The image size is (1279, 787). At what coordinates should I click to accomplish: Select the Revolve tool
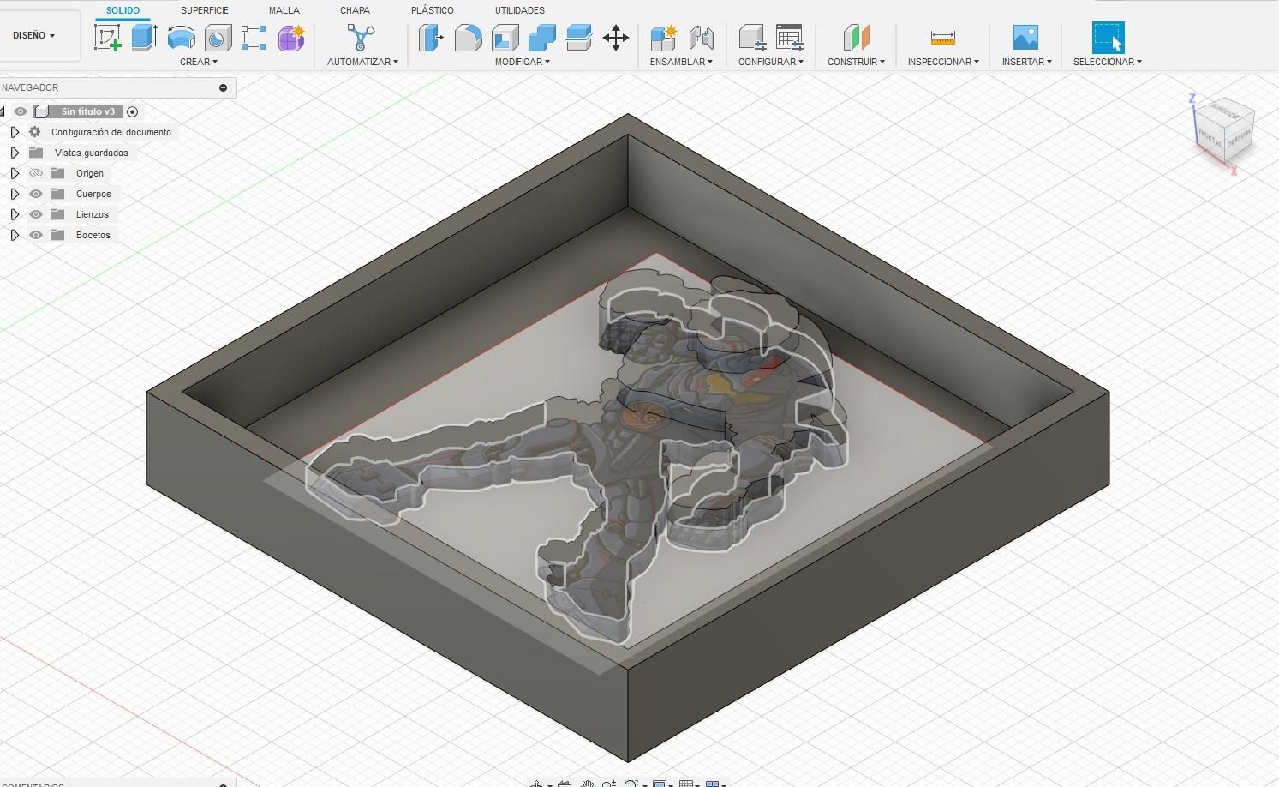[181, 38]
